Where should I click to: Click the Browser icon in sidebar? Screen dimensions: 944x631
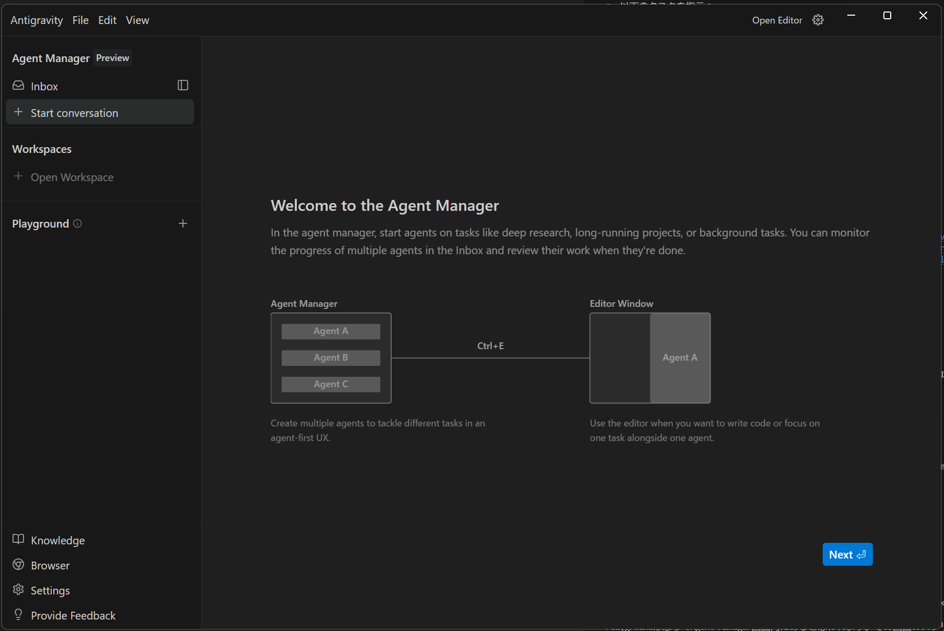[x=18, y=565]
